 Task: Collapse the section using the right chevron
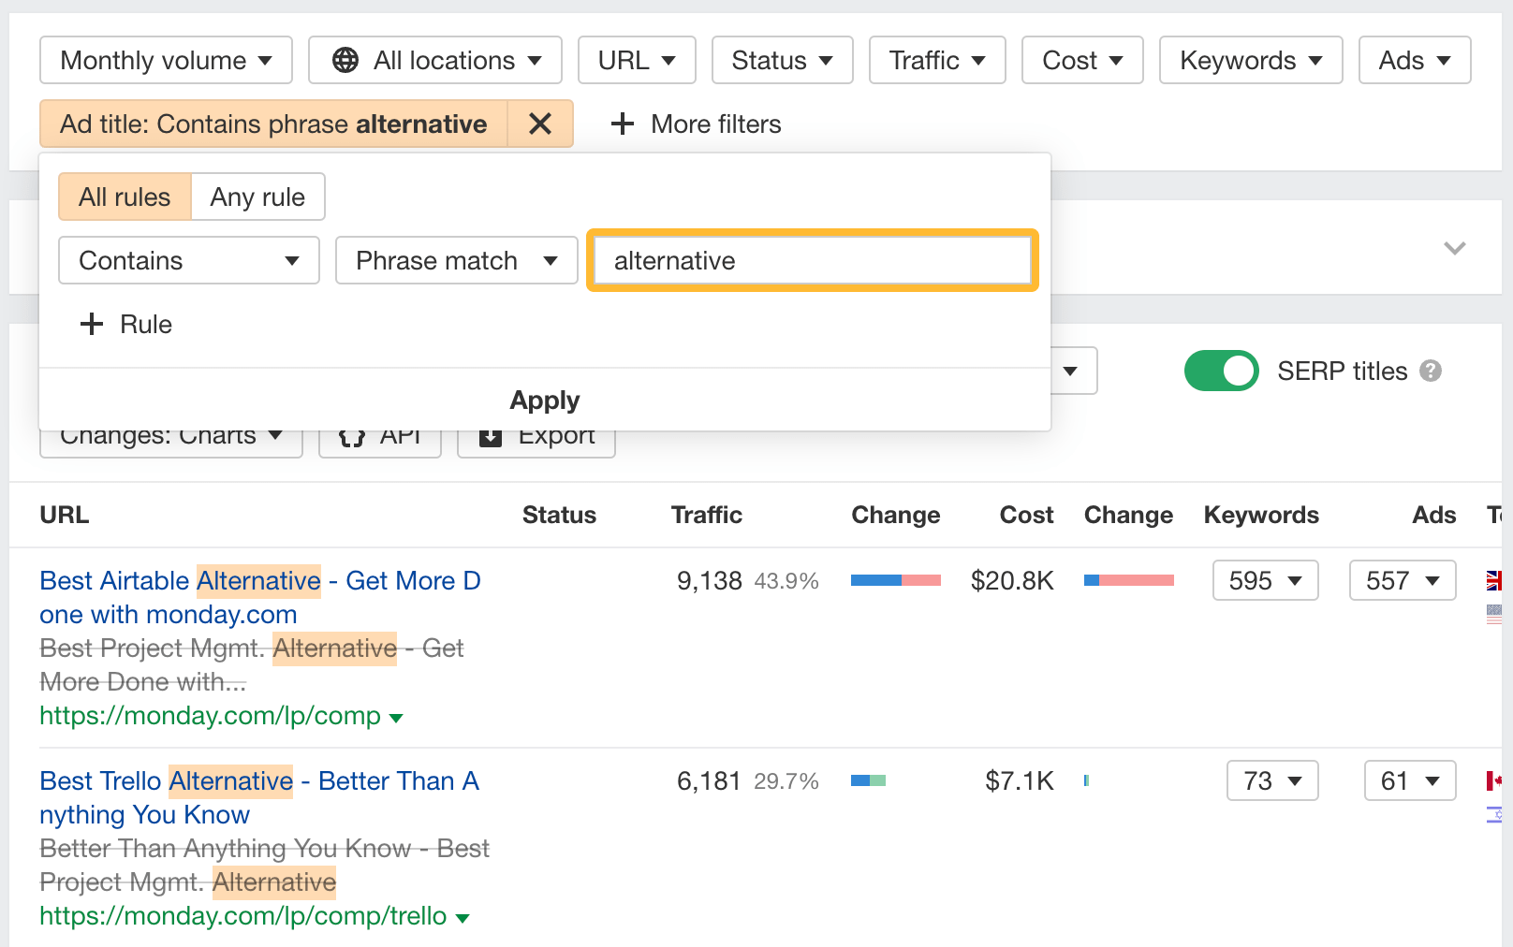coord(1454,248)
